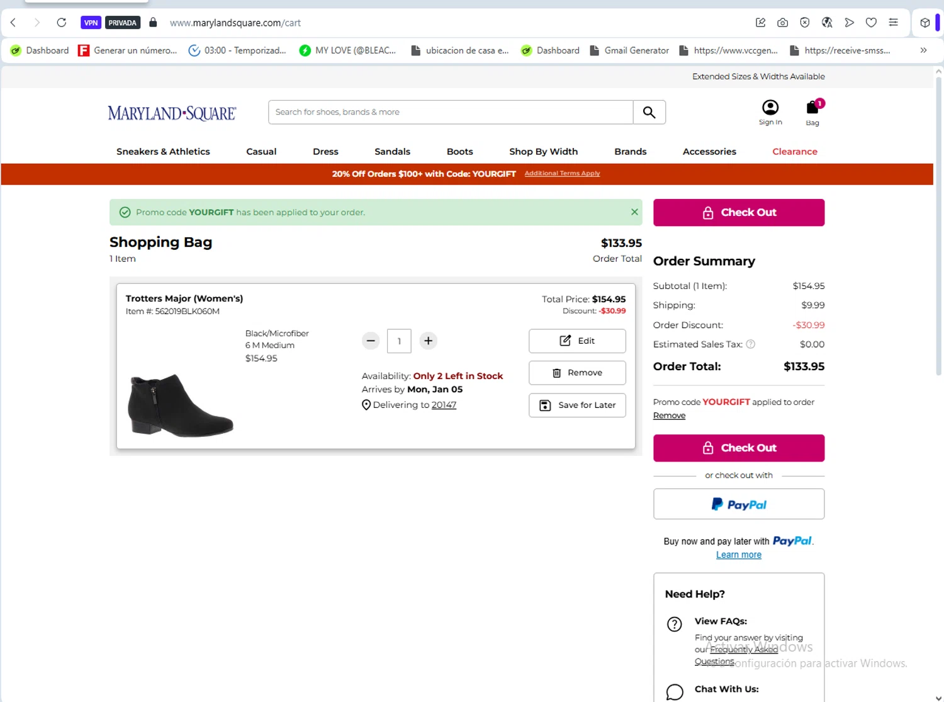Image resolution: width=944 pixels, height=702 pixels.
Task: Focus the shoe search input field
Action: click(451, 112)
